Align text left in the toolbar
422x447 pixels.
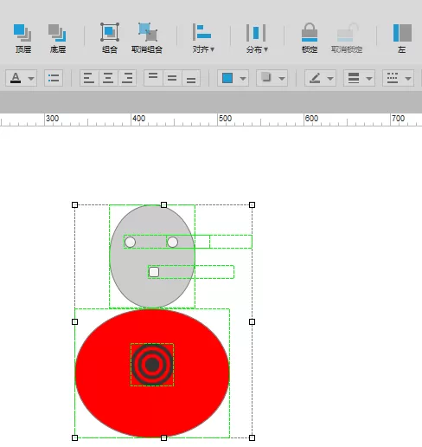pos(89,78)
